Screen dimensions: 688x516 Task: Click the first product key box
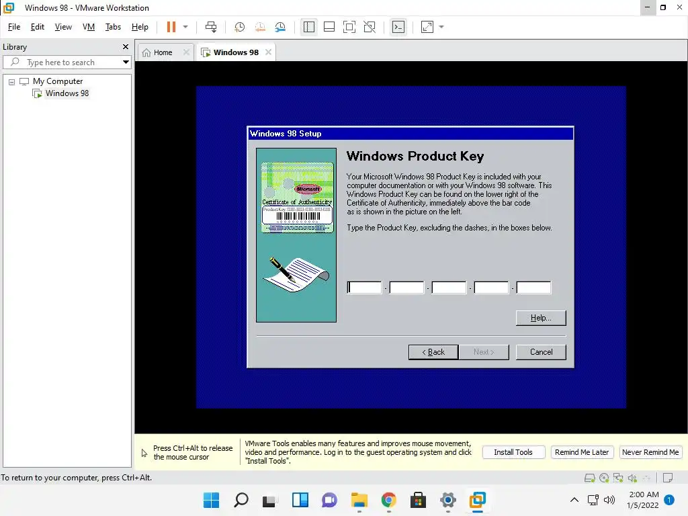(x=364, y=288)
